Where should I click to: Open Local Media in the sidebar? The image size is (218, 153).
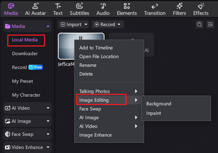25,40
